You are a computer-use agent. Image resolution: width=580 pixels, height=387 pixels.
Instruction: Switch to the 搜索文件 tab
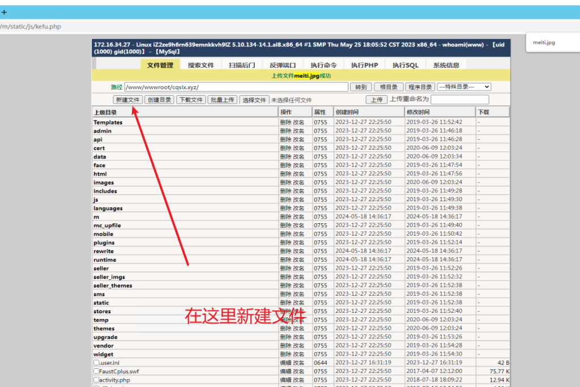coord(201,65)
